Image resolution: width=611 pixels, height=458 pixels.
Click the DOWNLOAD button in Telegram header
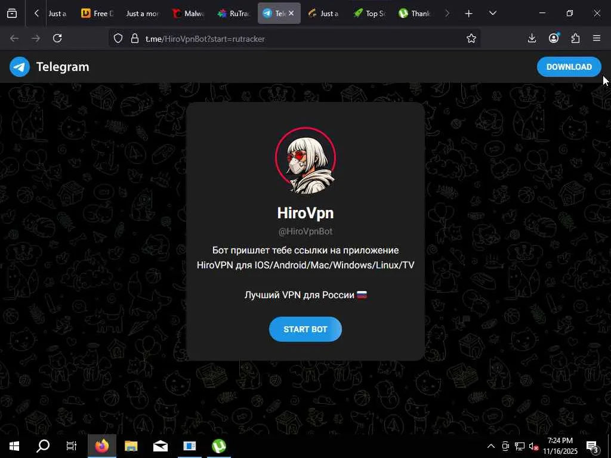coord(569,67)
